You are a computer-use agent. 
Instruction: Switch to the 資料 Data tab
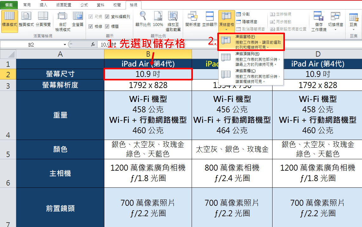(101, 5)
